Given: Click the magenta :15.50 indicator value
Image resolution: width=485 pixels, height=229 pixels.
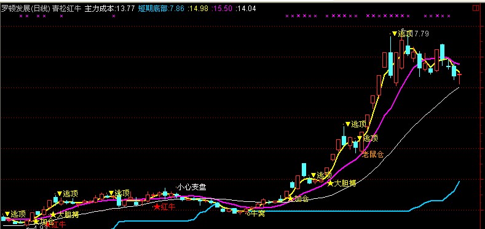Looking at the screenshot, I should [x=222, y=9].
